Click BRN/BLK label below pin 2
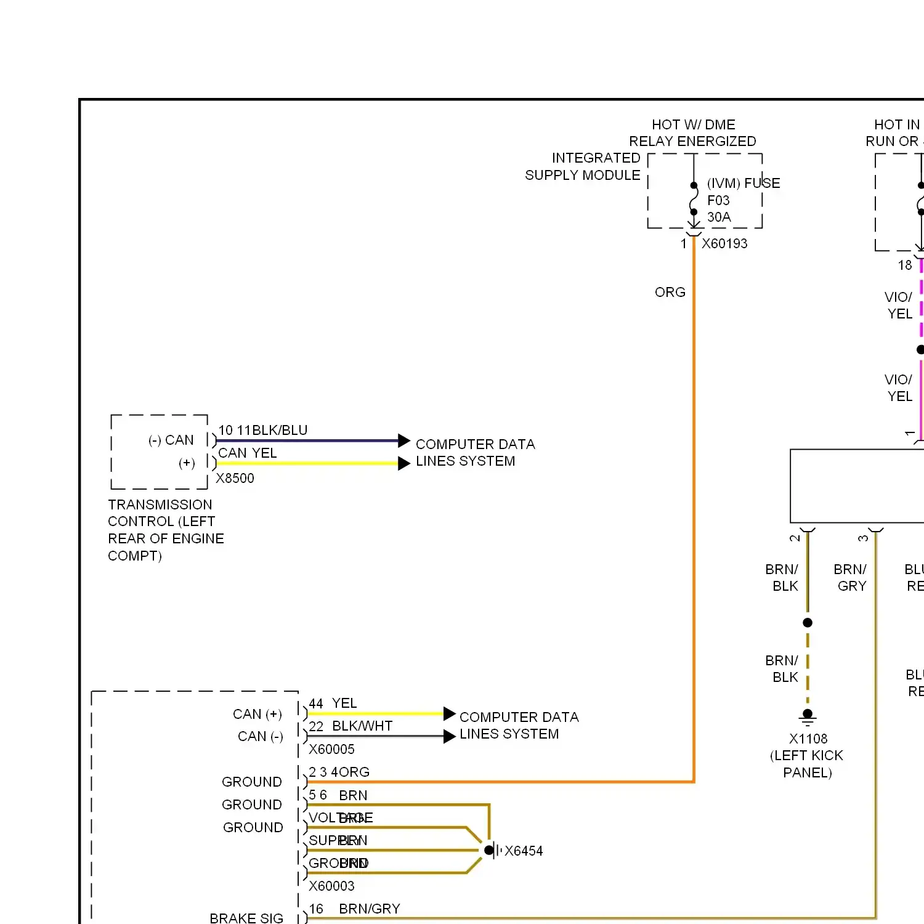This screenshot has width=924, height=924. 782,577
